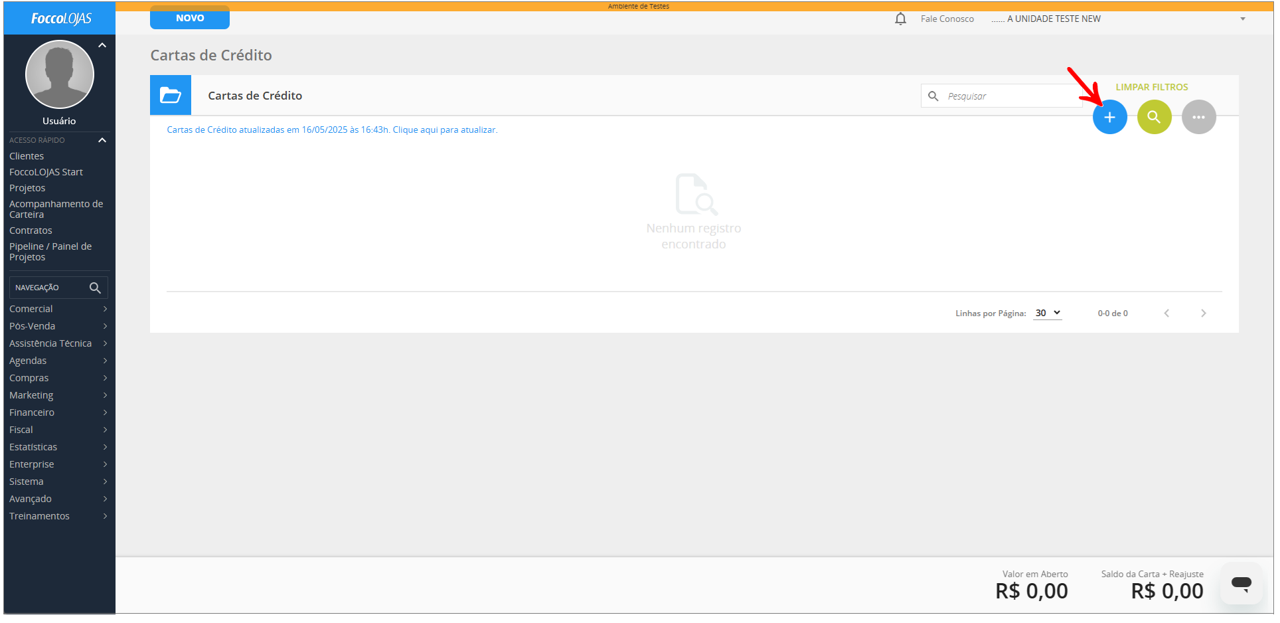This screenshot has width=1280, height=623.
Task: Click the 0-0 de 0 pagination text
Action: click(1112, 313)
